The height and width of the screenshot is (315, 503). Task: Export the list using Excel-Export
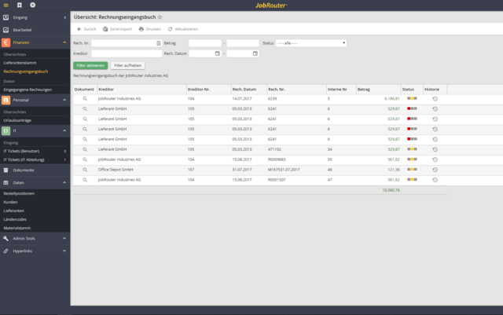pyautogui.click(x=117, y=29)
